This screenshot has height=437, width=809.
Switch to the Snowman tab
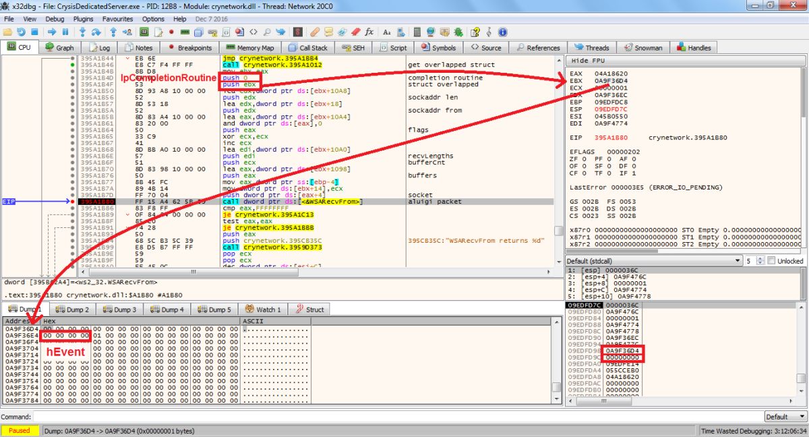[644, 48]
